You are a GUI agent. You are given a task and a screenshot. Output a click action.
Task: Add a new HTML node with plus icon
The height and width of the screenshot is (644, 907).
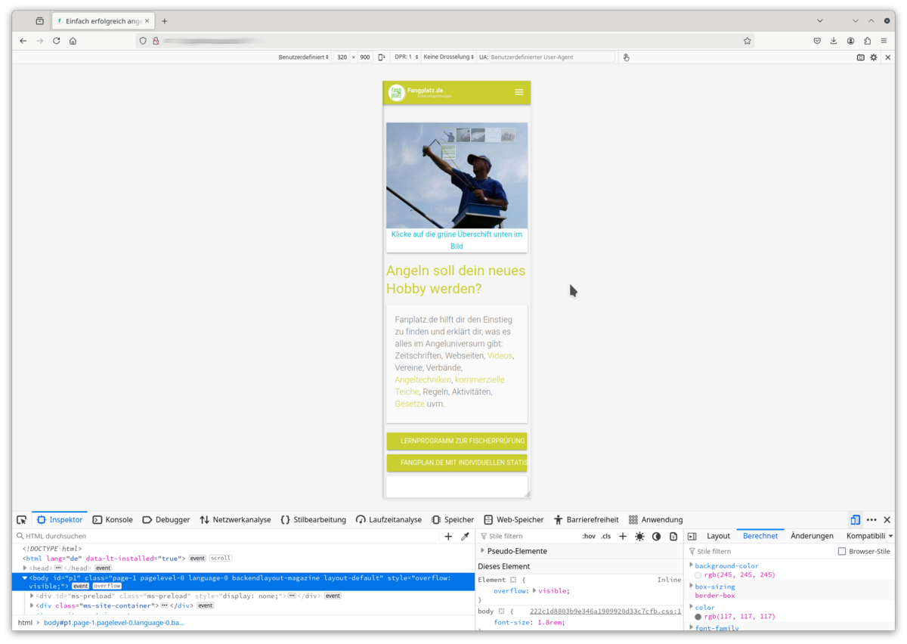(448, 537)
